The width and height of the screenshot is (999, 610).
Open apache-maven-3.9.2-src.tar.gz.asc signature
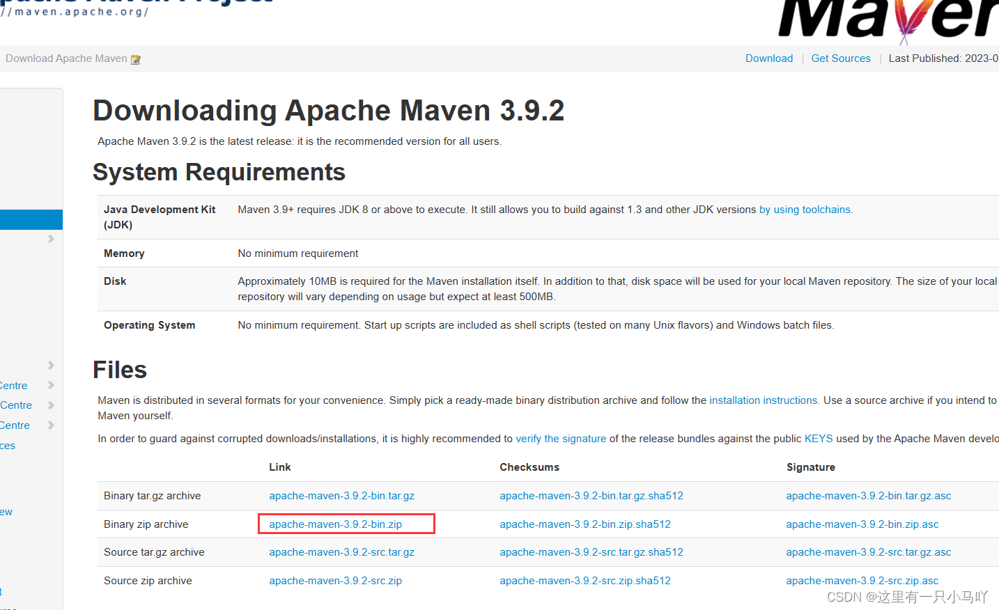tap(869, 552)
